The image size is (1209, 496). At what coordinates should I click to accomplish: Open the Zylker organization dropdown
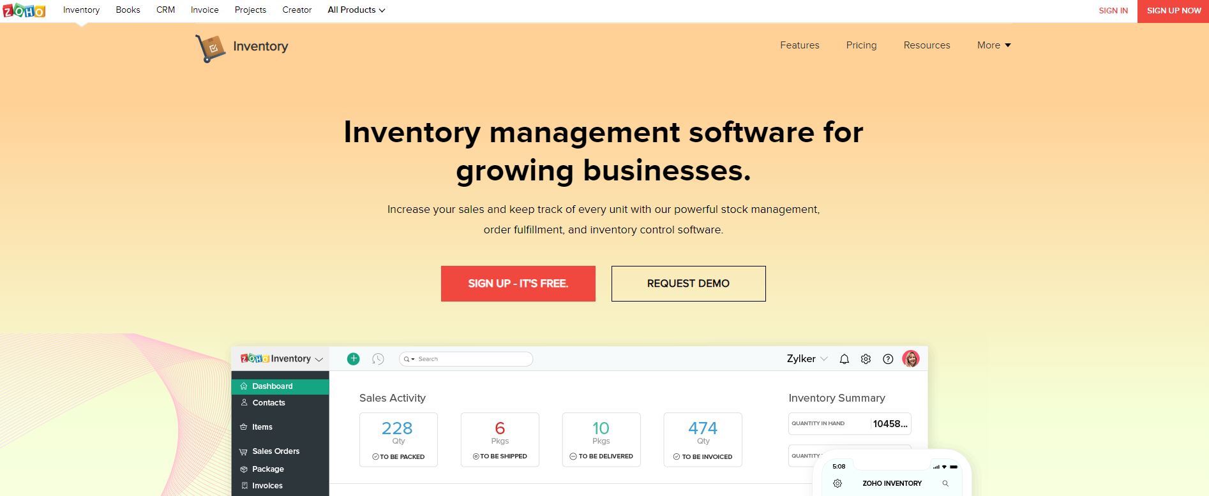click(807, 359)
